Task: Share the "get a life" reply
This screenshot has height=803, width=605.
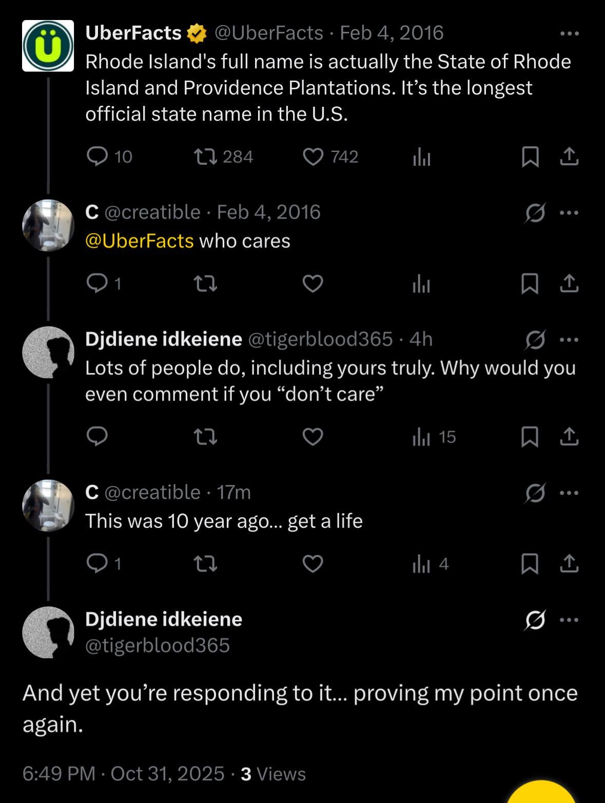Action: tap(569, 564)
